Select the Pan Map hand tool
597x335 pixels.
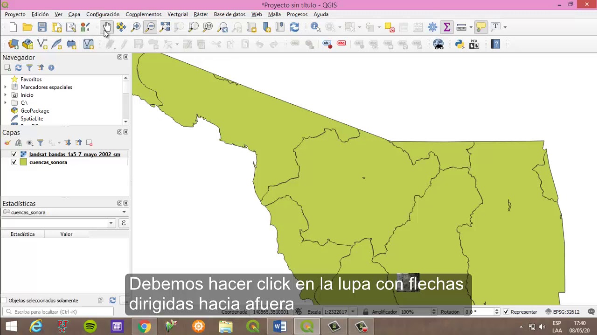pyautogui.click(x=107, y=27)
